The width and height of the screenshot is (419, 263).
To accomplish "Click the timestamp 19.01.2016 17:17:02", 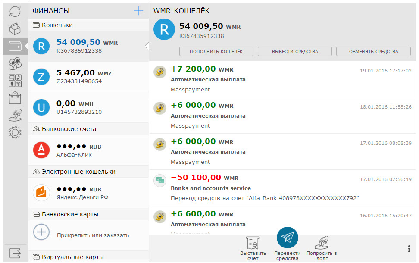I will point(386,71).
